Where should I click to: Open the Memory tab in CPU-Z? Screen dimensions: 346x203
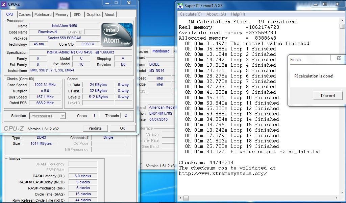click(62, 15)
